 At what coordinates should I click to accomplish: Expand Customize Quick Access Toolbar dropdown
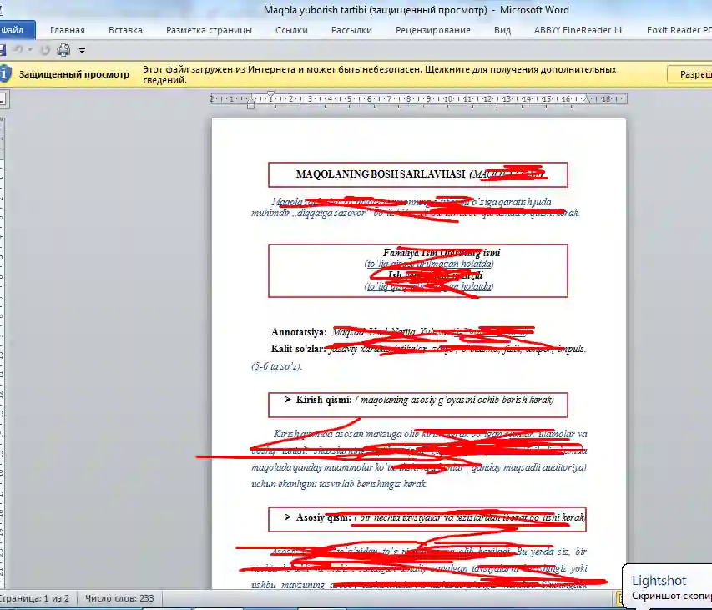[82, 51]
